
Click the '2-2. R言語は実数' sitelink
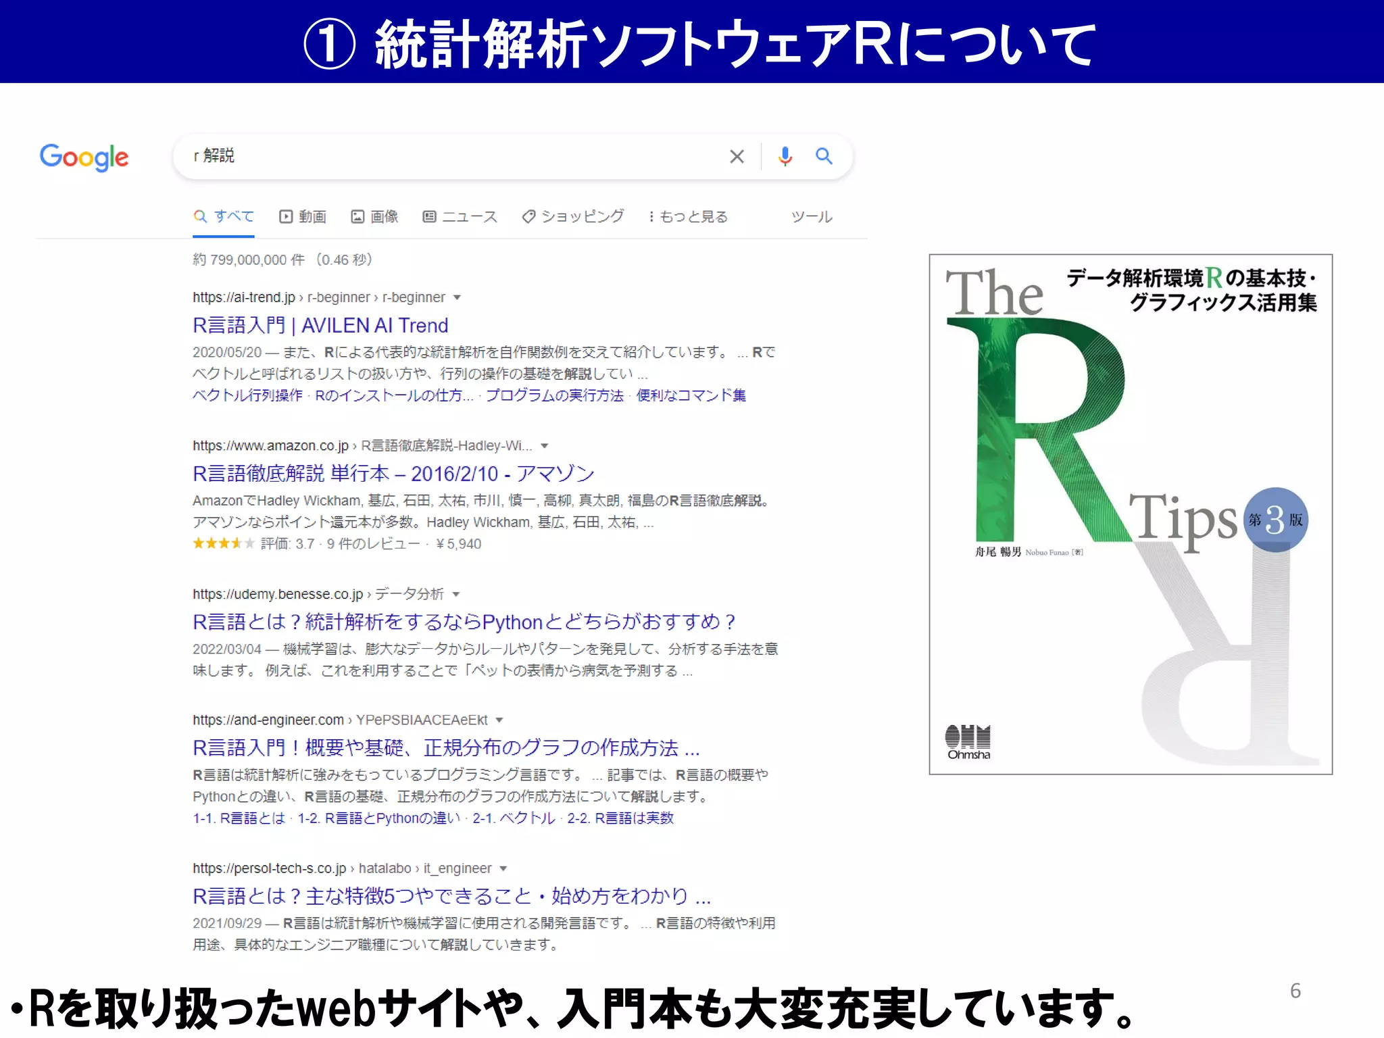pos(620,818)
